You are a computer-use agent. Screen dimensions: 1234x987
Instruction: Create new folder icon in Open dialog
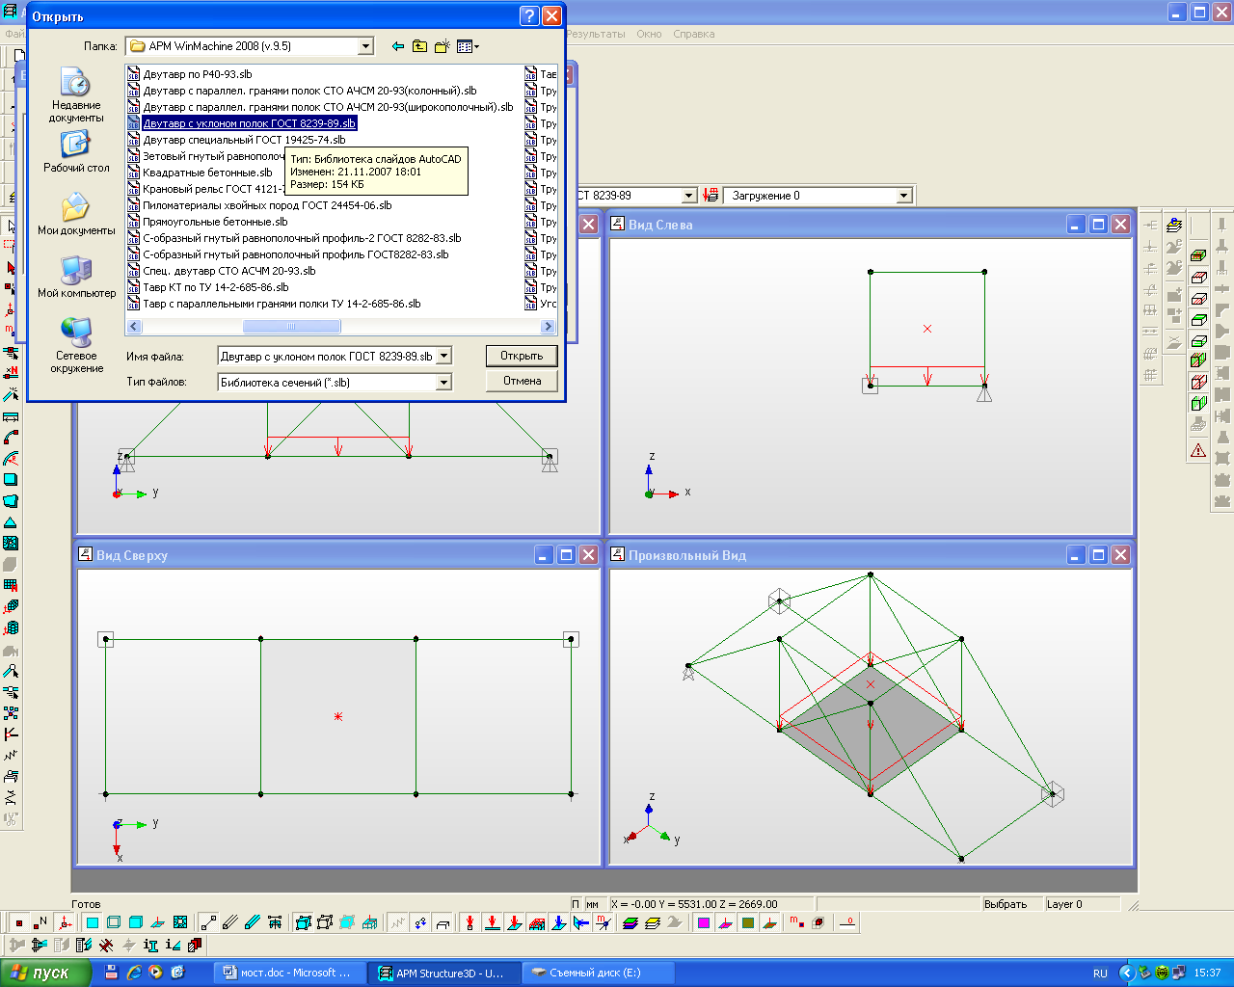click(x=443, y=46)
